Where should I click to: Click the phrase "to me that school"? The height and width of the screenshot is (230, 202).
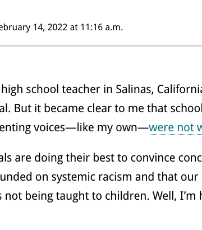point(162,108)
